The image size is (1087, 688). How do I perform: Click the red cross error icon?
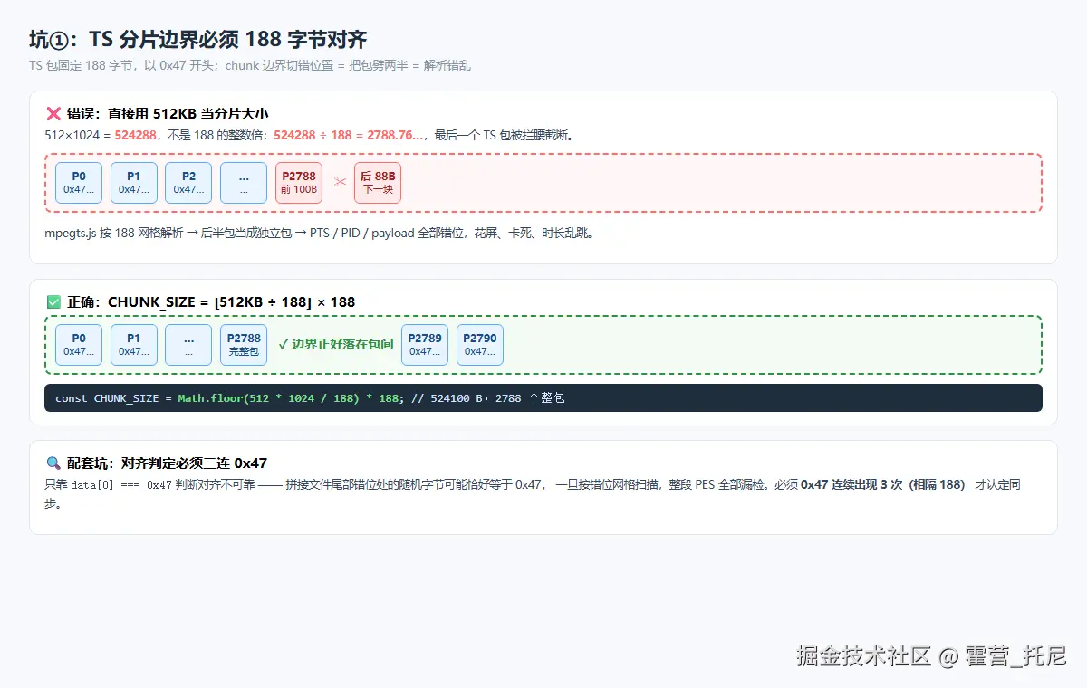point(53,114)
